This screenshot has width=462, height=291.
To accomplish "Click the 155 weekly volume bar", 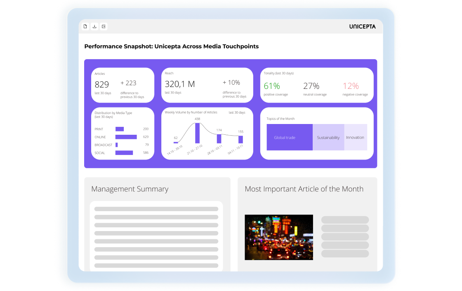I will (241, 140).
